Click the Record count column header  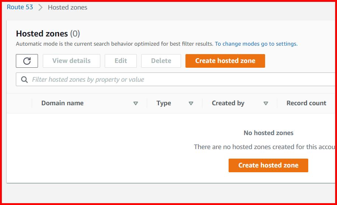point(306,103)
